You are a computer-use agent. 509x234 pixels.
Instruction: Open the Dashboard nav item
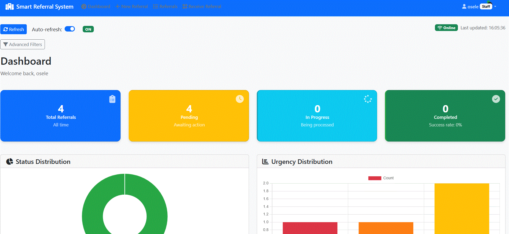96,6
